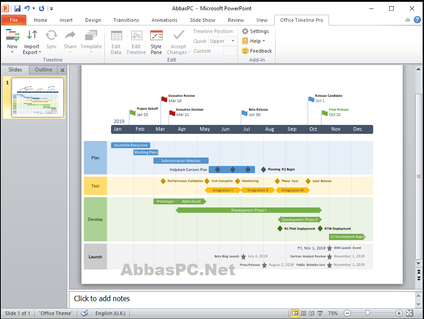
Task: Click the Edit Data icon
Action: coord(116,35)
